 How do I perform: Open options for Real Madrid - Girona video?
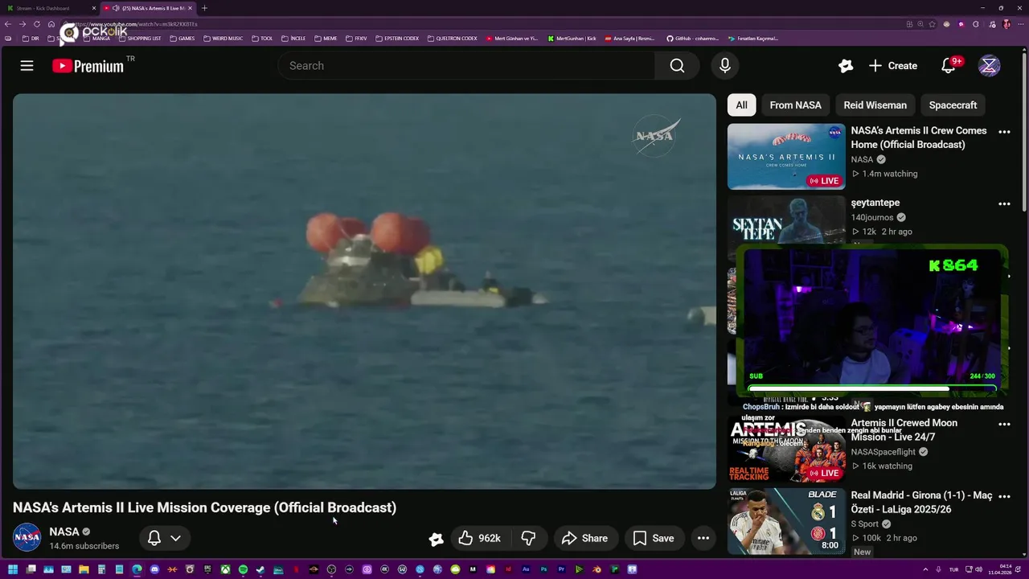click(x=1004, y=497)
